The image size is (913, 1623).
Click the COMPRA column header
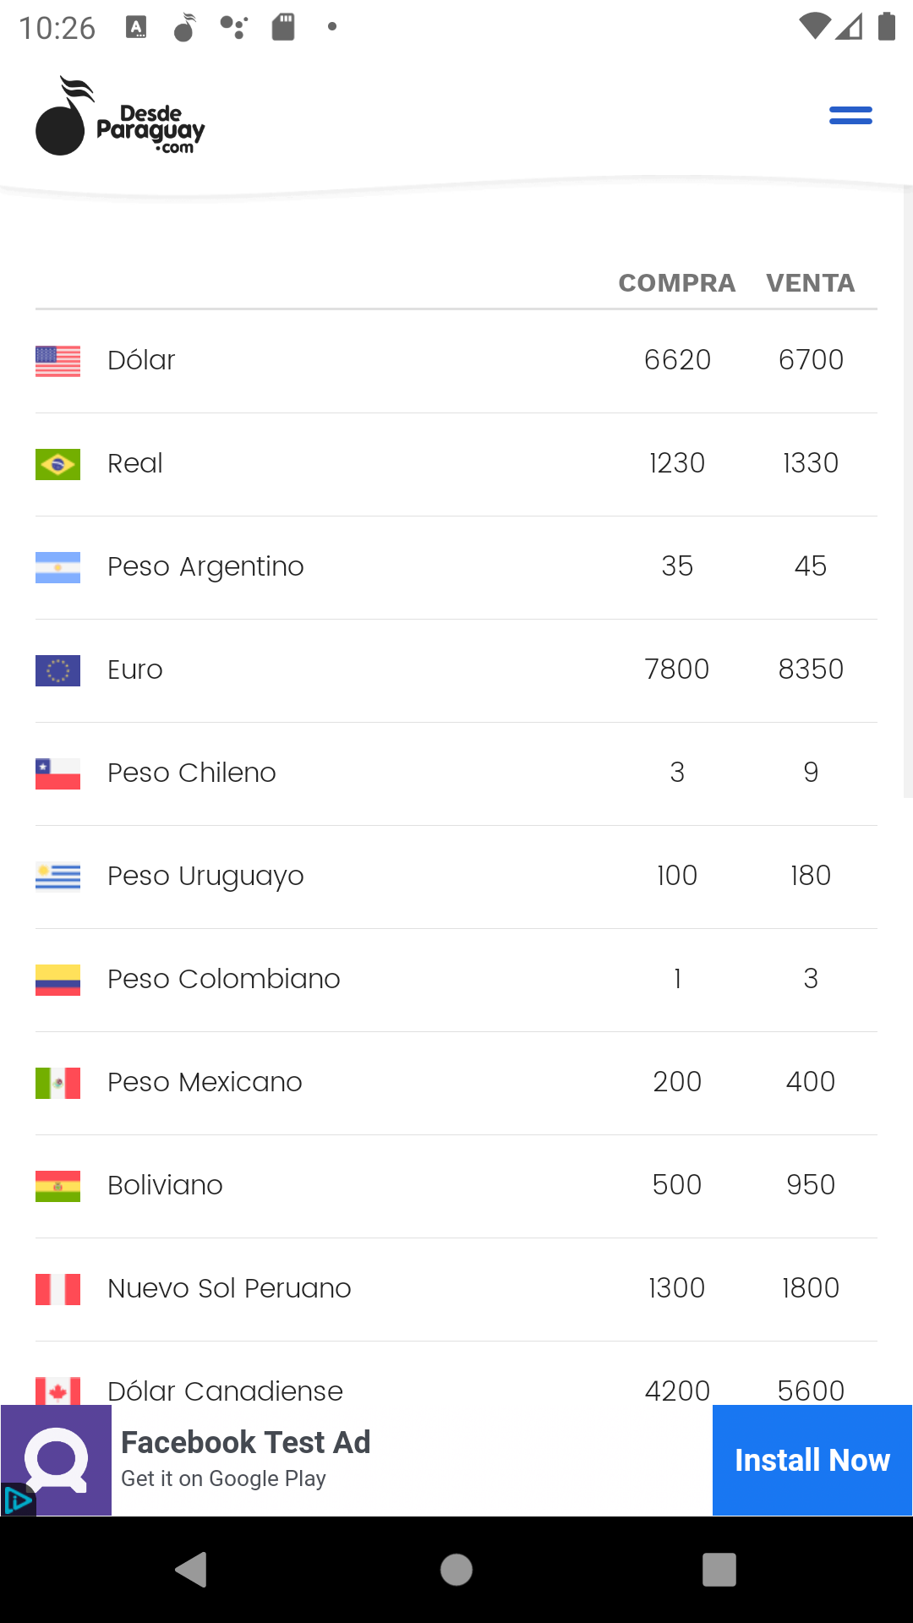tap(677, 283)
